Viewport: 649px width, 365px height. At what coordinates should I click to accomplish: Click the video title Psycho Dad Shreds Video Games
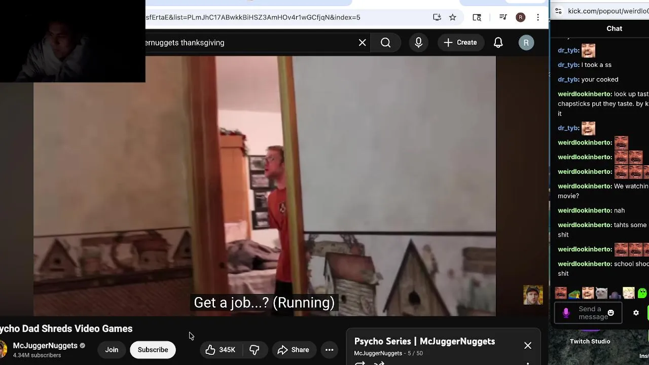pyautogui.click(x=66, y=328)
